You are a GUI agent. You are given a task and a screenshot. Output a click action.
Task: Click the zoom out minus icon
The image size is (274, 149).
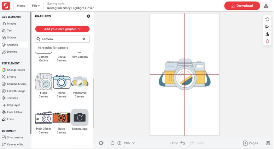[x=113, y=143]
